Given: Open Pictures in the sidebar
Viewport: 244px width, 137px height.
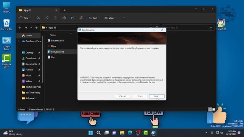Looking at the screenshot, I should coord(29,70).
